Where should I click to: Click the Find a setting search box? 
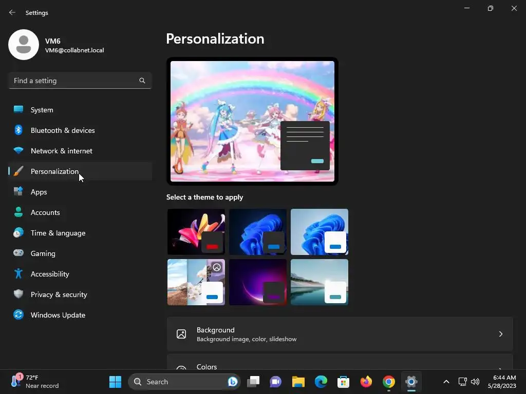tap(80, 81)
